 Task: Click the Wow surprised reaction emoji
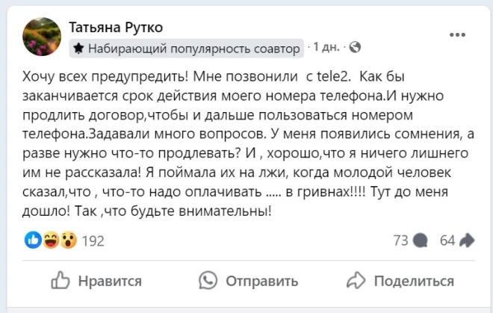click(x=68, y=240)
